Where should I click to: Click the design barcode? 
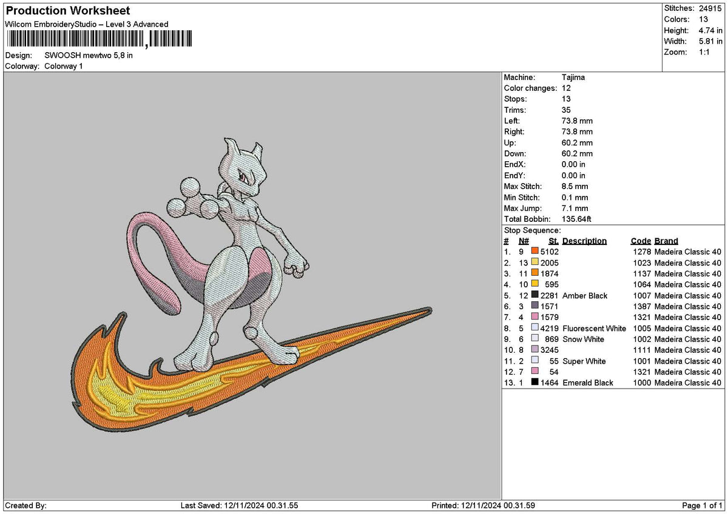click(98, 39)
